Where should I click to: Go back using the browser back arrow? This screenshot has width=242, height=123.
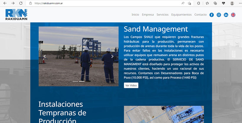[5, 3]
